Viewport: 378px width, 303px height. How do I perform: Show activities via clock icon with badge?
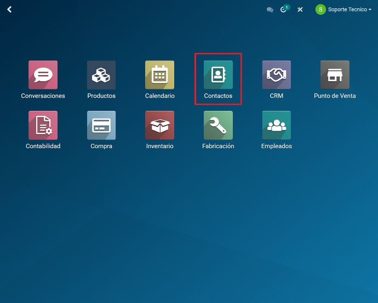284,9
